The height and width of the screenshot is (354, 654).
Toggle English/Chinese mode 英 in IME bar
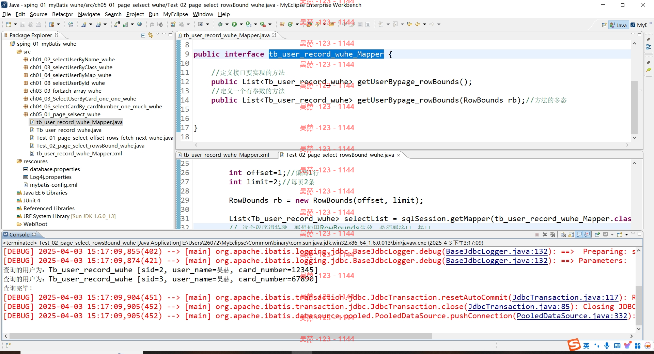coord(586,345)
